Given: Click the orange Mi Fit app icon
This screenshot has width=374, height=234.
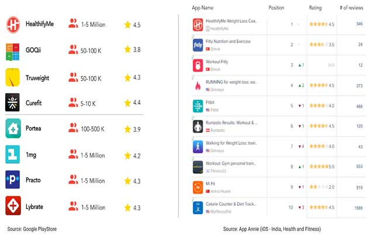Looking at the screenshot, I should coord(198,187).
